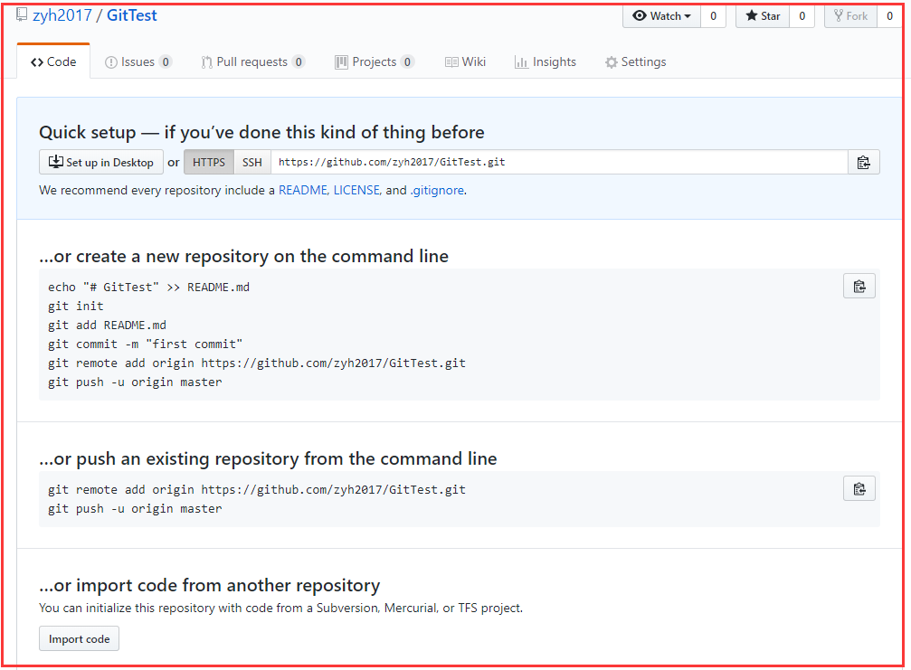The height and width of the screenshot is (670, 911).
Task: Click the 'git init' command line
Action: 75,306
